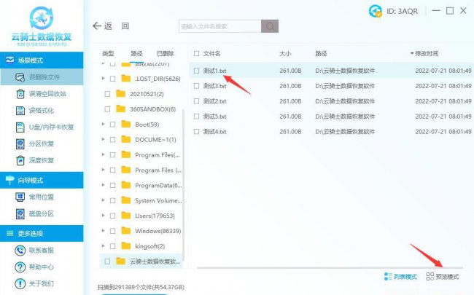Check the box for 测试4.txt
This screenshot has width=474, height=295.
point(196,132)
